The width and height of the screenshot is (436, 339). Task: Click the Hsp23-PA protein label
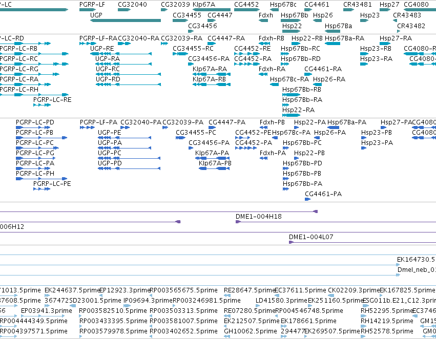tap(377, 143)
